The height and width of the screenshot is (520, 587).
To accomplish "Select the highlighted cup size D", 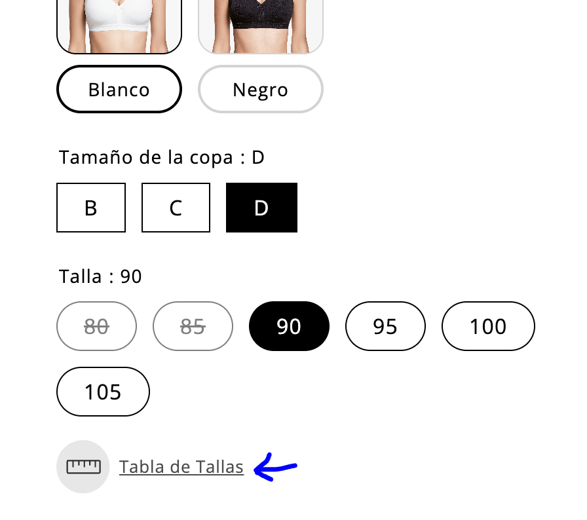I will (261, 208).
